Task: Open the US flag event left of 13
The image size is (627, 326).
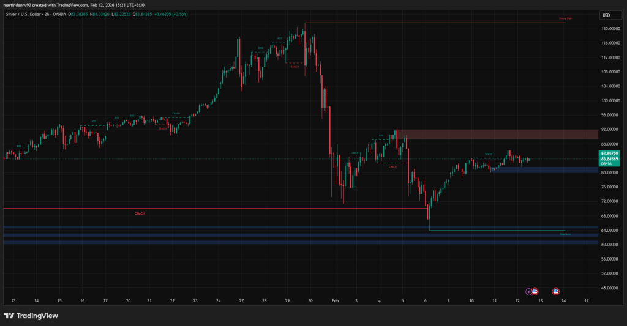Action: 535,291
